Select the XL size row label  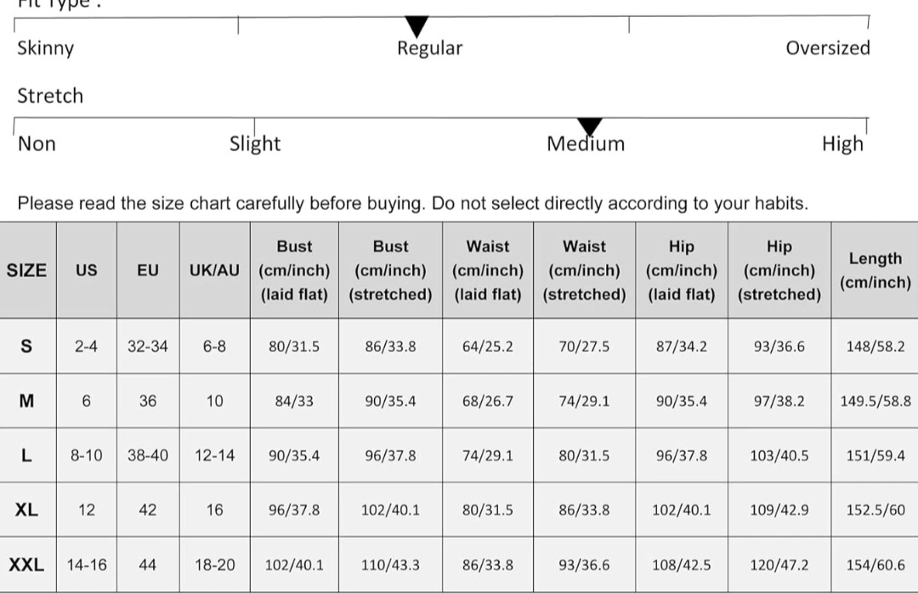pyautogui.click(x=27, y=510)
